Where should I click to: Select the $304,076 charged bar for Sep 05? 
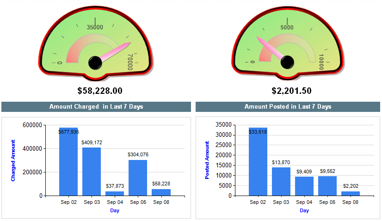click(138, 178)
